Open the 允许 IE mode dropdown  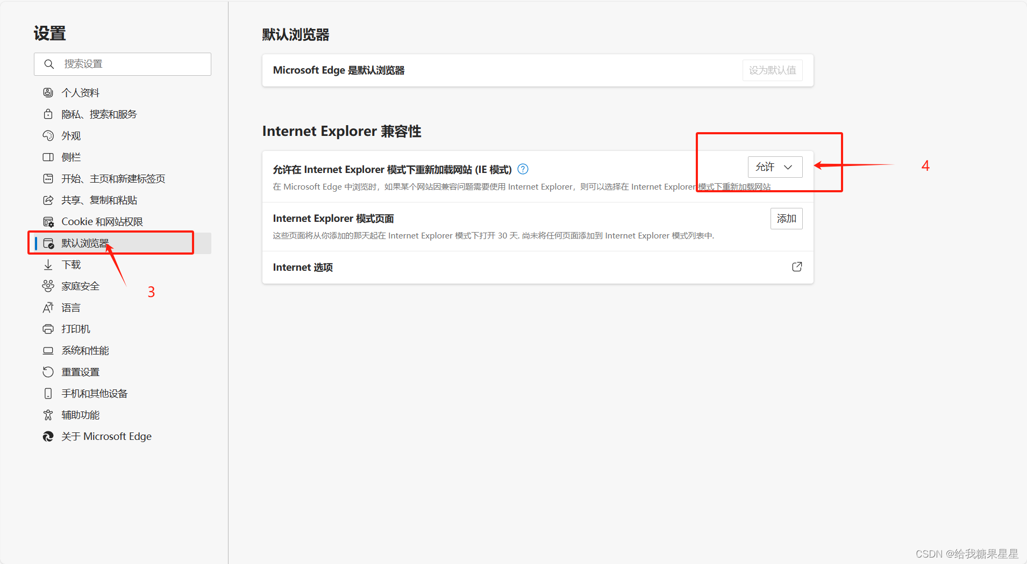click(x=775, y=167)
